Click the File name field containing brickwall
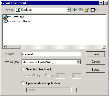This screenshot has width=109, height=96. 51,54
